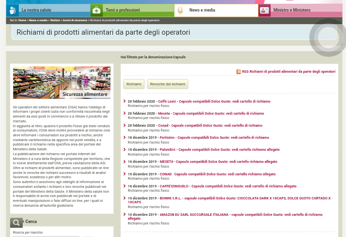
Task: Go to Notizie breadcrumb link
Action: [x=55, y=20]
